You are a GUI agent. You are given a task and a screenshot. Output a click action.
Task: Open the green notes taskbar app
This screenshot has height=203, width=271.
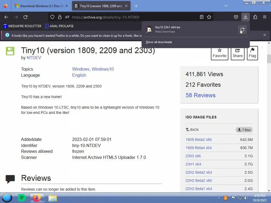point(22,198)
